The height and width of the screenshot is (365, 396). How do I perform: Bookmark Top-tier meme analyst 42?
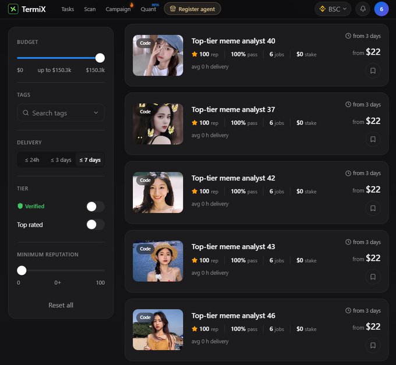(x=373, y=208)
